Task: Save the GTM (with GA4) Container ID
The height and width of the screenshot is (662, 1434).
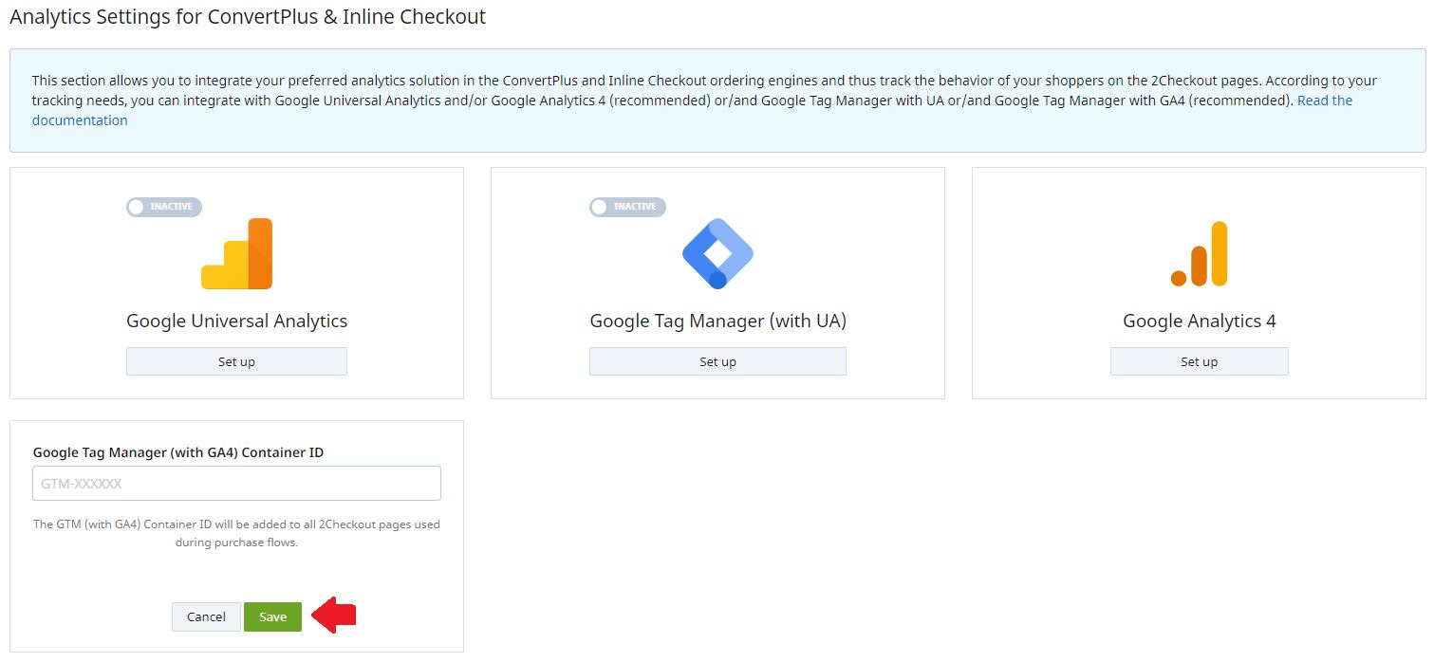Action: click(272, 616)
